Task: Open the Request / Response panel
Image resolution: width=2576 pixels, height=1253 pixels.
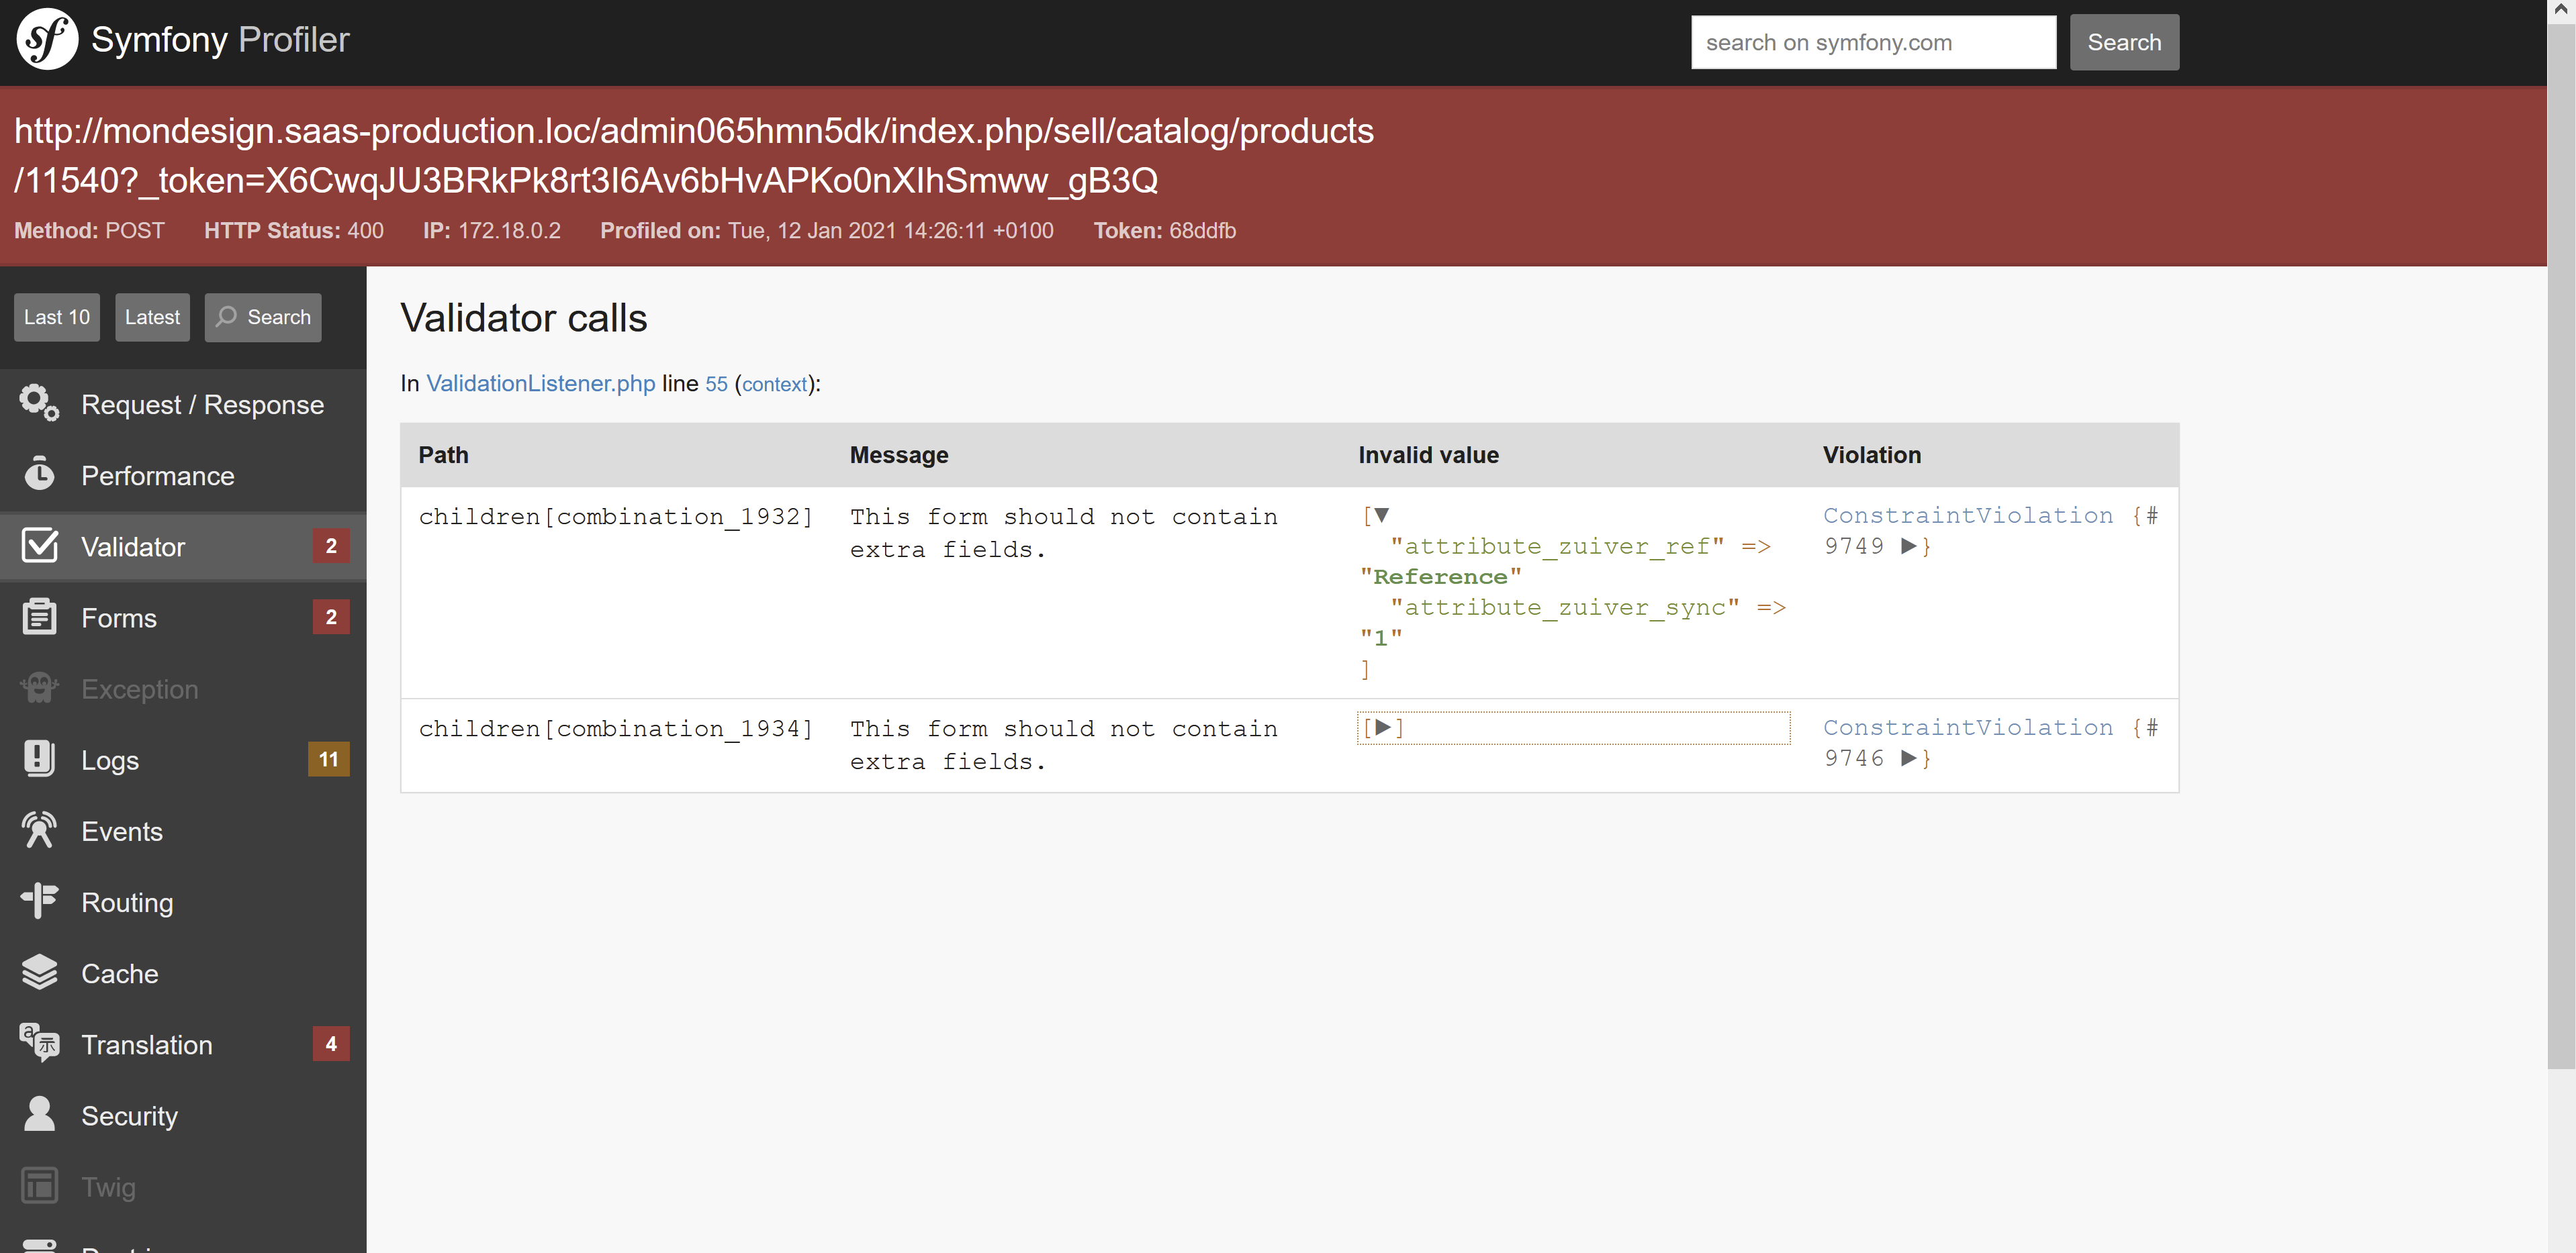Action: click(183, 403)
